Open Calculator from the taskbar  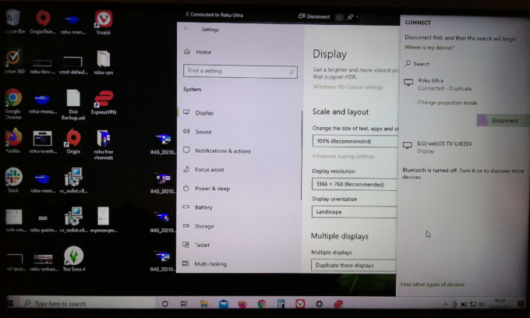[x=281, y=303]
